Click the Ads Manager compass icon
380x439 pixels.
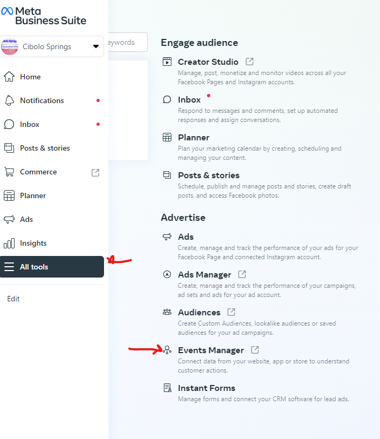click(x=167, y=274)
